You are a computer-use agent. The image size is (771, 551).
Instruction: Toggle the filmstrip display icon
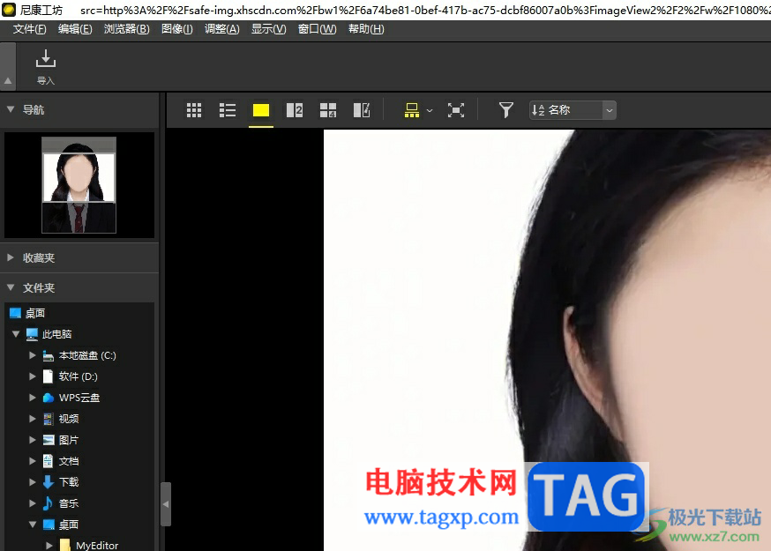click(x=412, y=110)
